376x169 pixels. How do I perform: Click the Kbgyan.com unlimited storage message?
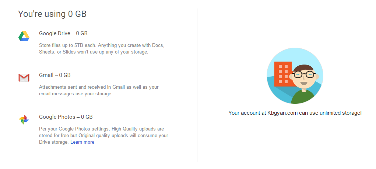[x=295, y=113]
